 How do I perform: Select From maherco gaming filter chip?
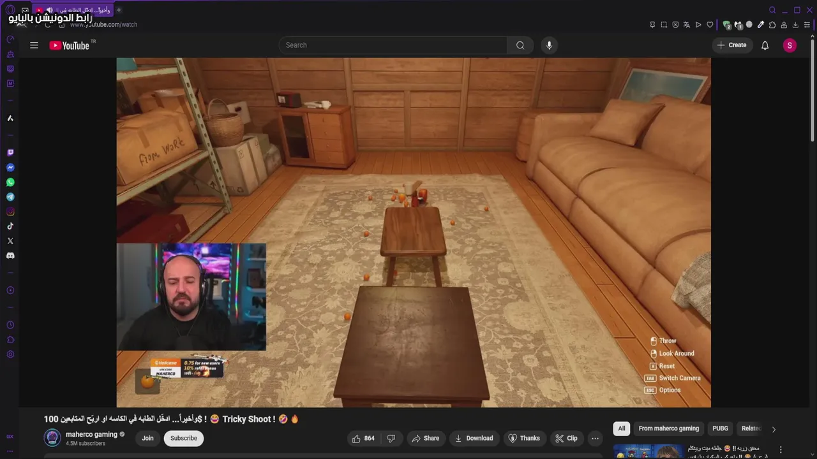pyautogui.click(x=668, y=428)
